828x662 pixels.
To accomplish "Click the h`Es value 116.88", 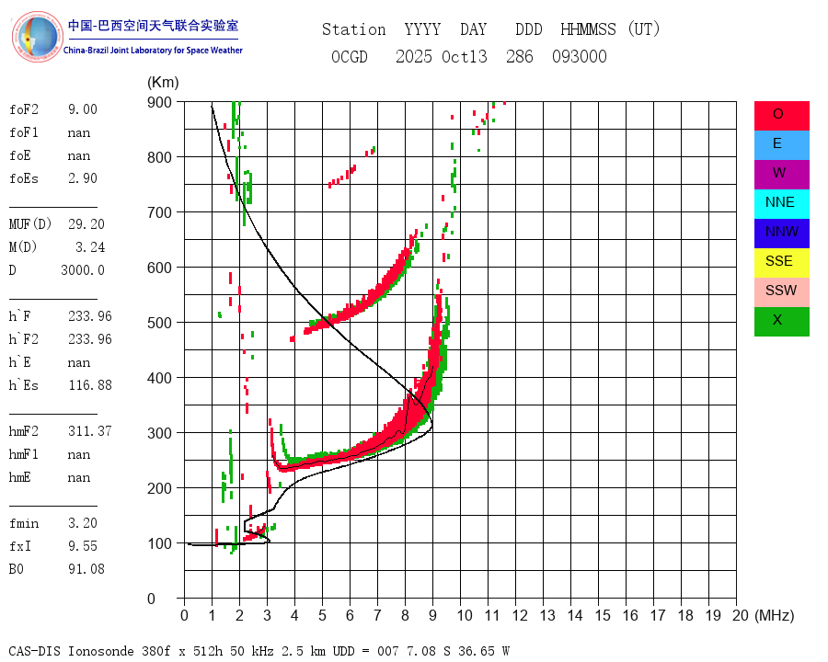I will click(90, 385).
